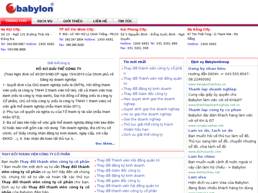Visit www.thanhlapdoanhnghiep.net.vn
The height and width of the screenshot is (193, 258).
point(214,105)
